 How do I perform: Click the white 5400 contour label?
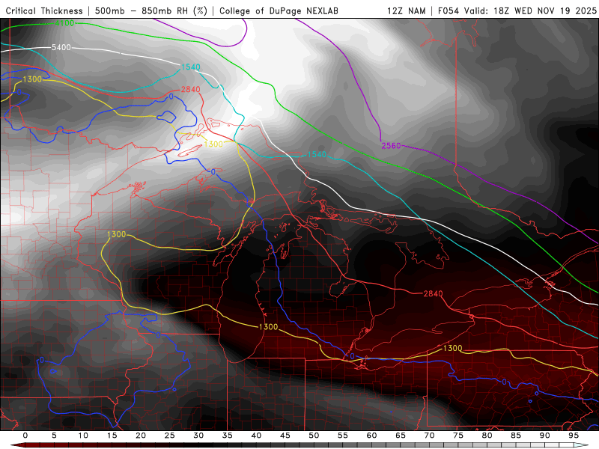click(61, 47)
